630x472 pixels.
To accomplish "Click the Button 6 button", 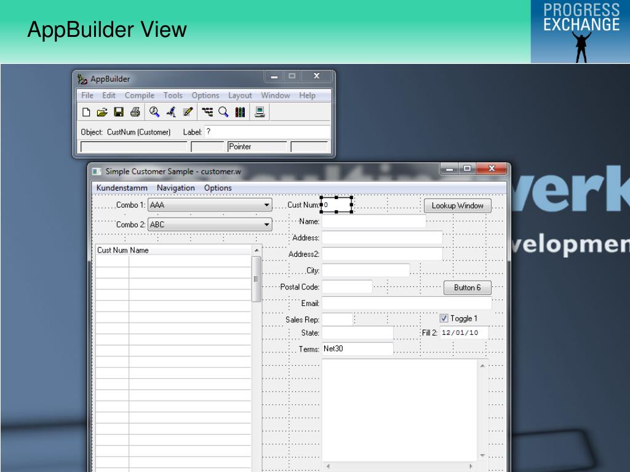I will [x=468, y=288].
